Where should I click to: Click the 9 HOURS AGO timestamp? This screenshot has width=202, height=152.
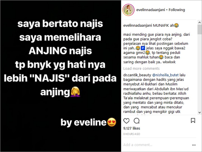(132, 134)
